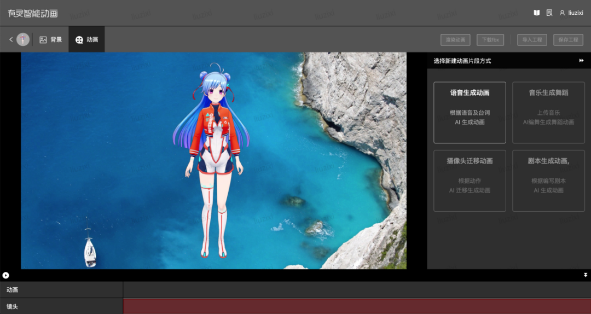Collapse the panel with double-arrow icon
This screenshot has height=314, width=591.
click(x=581, y=61)
